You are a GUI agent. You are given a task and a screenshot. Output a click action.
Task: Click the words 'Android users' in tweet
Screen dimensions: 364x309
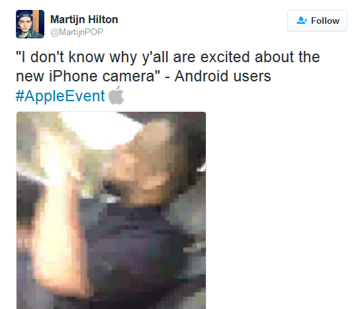(222, 76)
